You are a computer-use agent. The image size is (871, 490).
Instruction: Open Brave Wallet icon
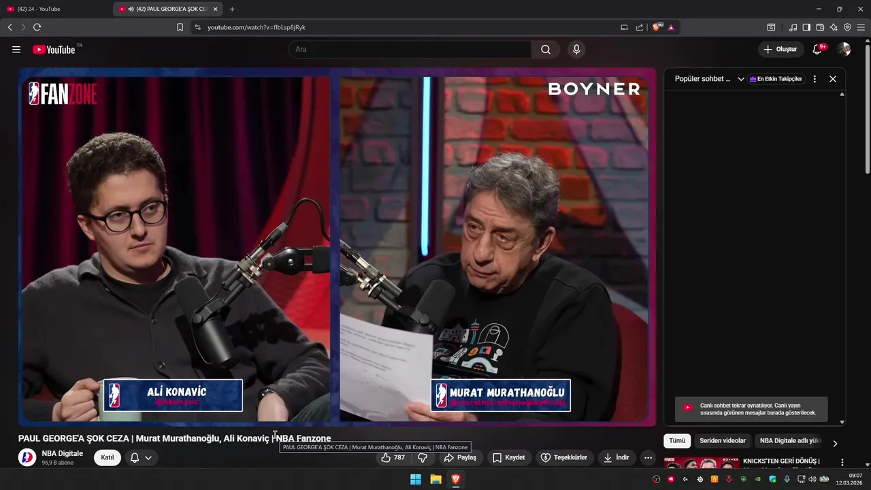click(820, 27)
